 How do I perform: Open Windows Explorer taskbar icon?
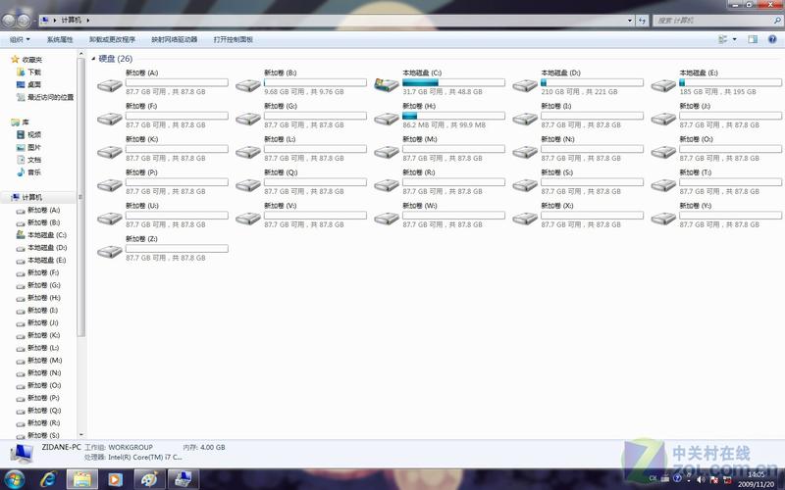point(82,480)
